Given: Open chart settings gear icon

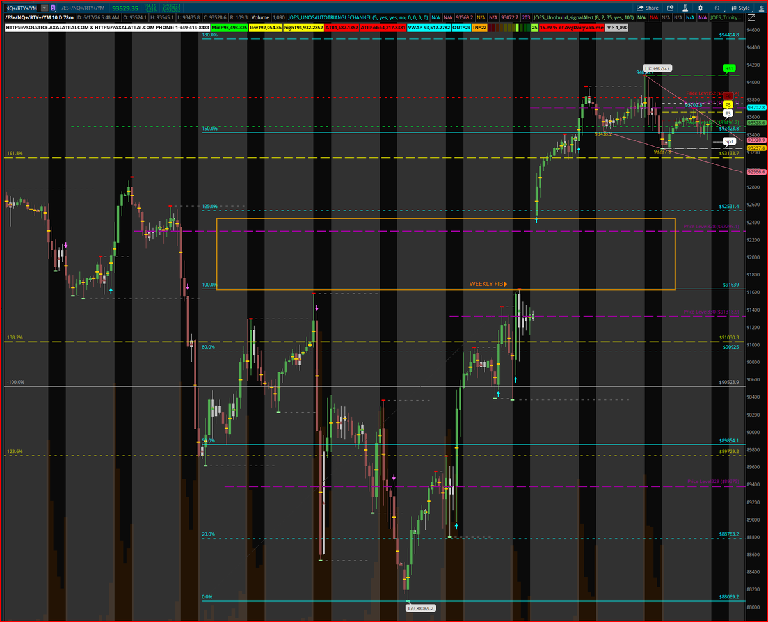Looking at the screenshot, I should click(700, 8).
